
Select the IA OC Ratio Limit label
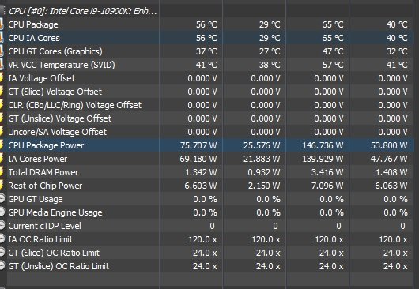40,239
